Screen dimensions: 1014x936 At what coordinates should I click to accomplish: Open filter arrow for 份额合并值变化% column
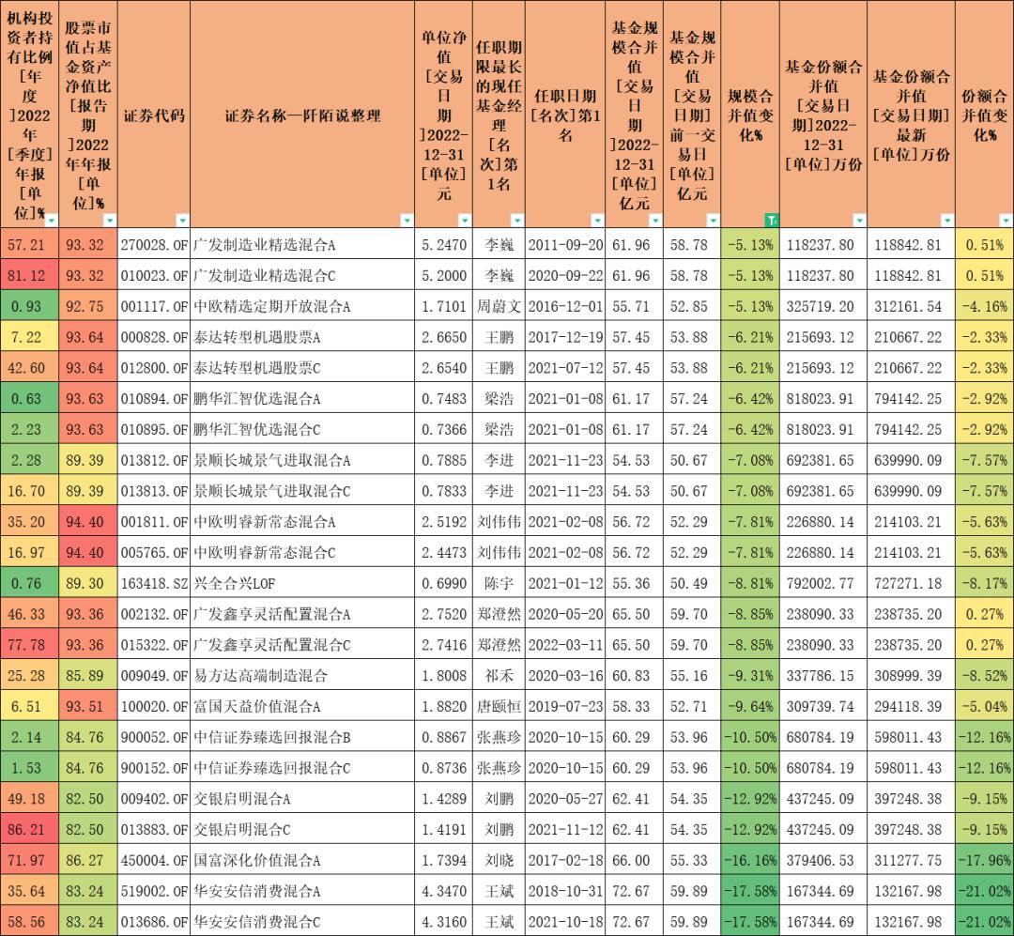coord(1006,221)
